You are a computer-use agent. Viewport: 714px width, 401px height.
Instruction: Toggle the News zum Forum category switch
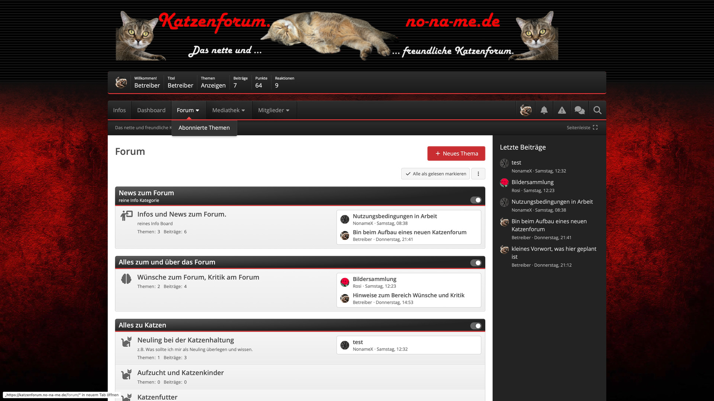(476, 200)
